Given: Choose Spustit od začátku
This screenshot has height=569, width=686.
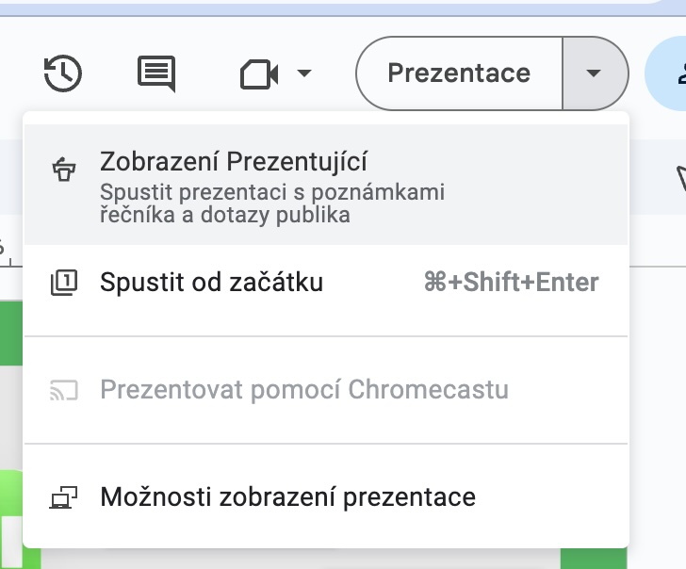Looking at the screenshot, I should [211, 282].
